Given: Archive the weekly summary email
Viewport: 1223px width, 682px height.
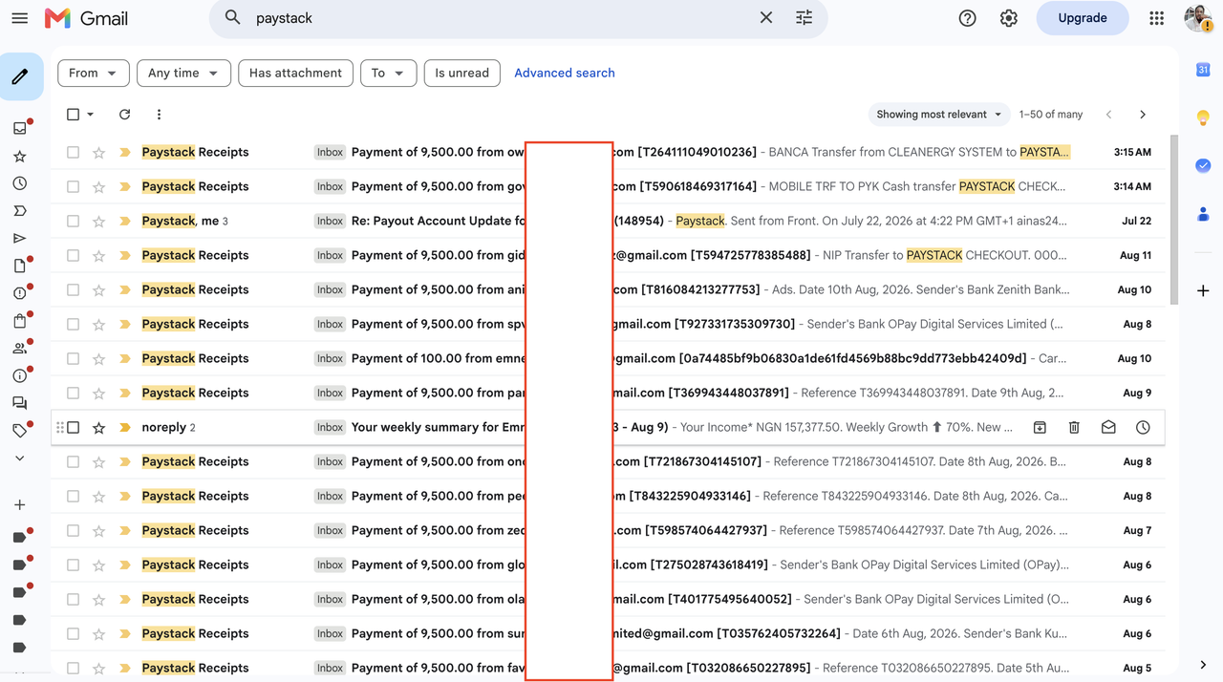Looking at the screenshot, I should tap(1040, 428).
